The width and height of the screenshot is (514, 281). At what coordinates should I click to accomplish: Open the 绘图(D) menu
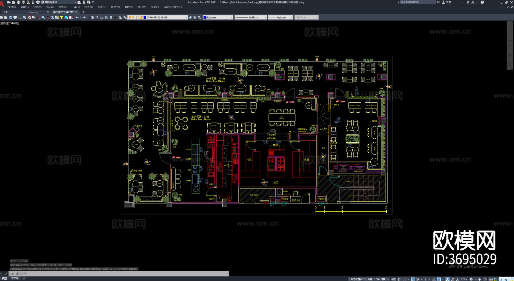click(x=89, y=7)
